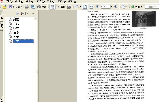Open search with the binoculars 搜索 icon
The height and width of the screenshot is (102, 159).
42,7
